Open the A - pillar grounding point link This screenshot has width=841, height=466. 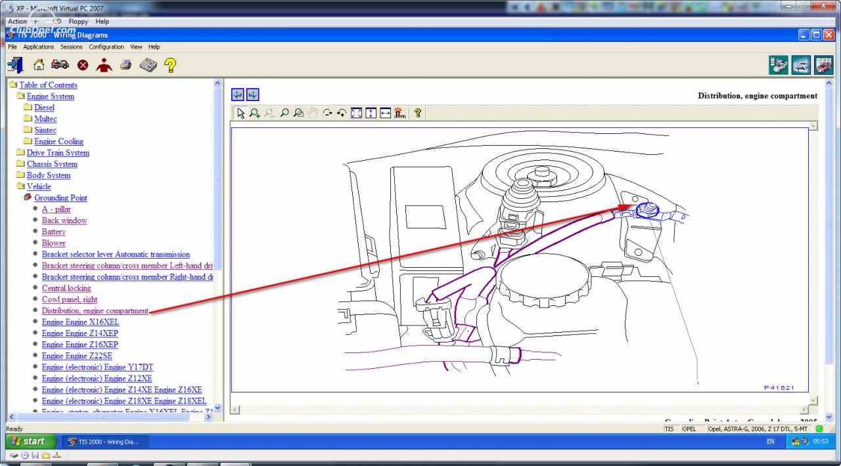point(57,209)
